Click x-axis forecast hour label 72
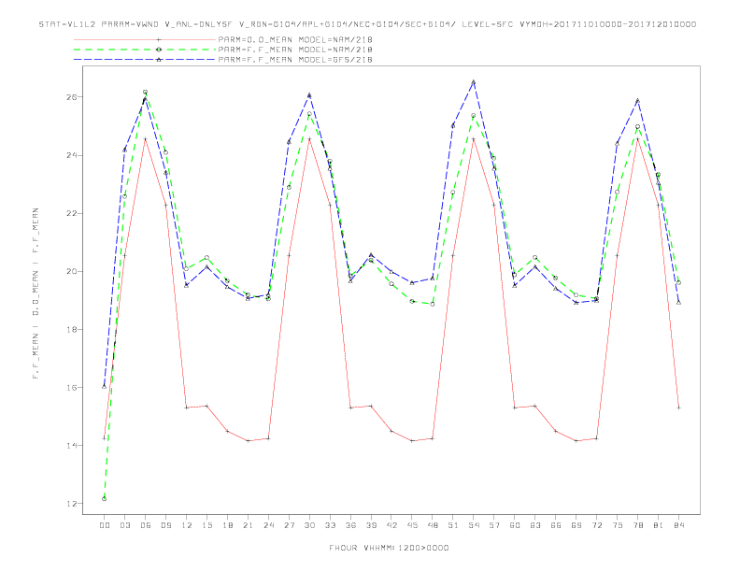Image resolution: width=740 pixels, height=572 pixels. tap(596, 525)
